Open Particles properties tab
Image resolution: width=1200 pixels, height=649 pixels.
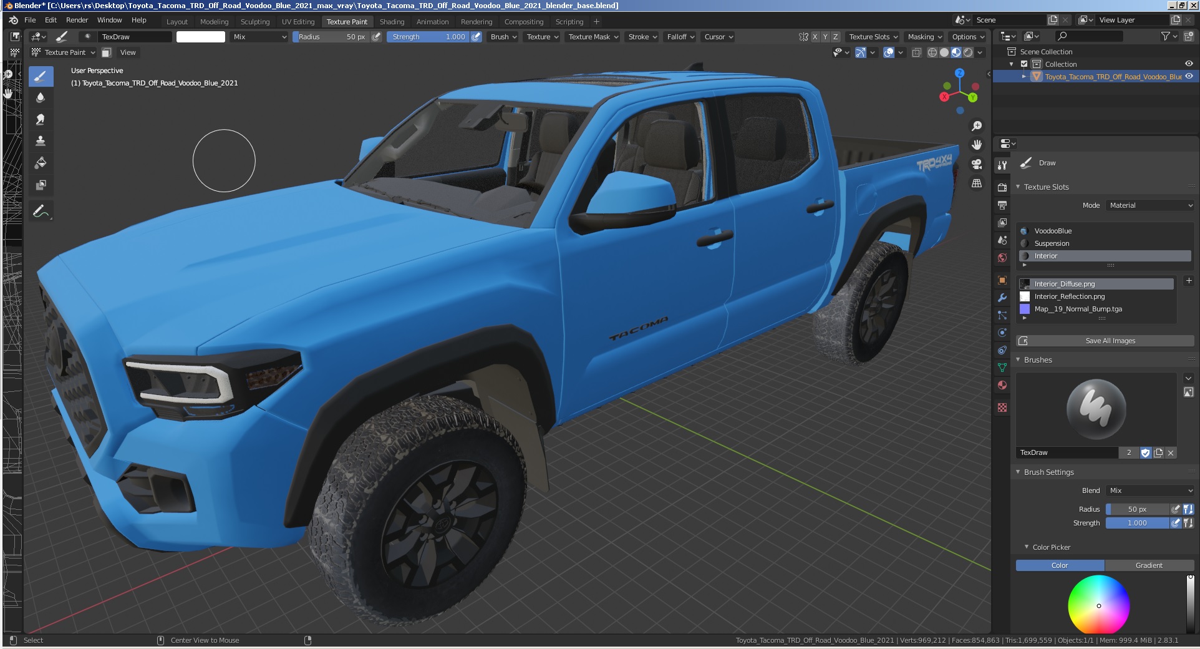pos(1002,315)
